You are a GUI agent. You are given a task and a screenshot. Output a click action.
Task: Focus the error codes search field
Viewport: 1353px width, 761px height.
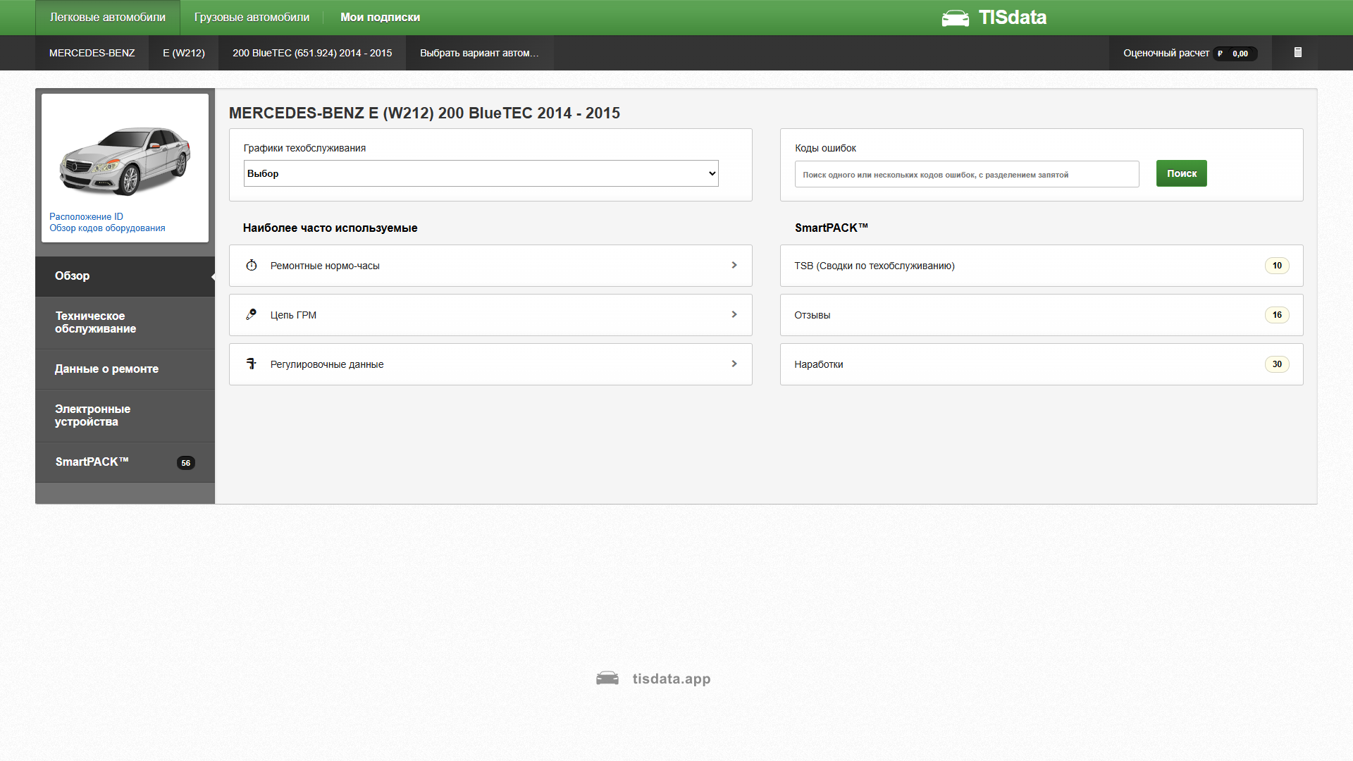click(967, 174)
